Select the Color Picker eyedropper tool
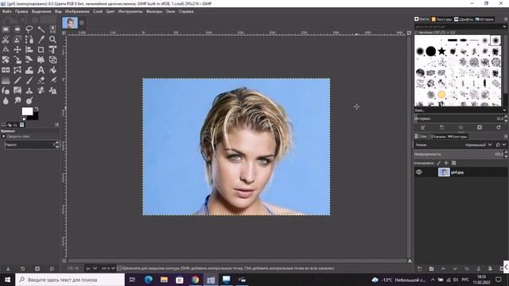This screenshot has height=286, width=509. point(41,40)
